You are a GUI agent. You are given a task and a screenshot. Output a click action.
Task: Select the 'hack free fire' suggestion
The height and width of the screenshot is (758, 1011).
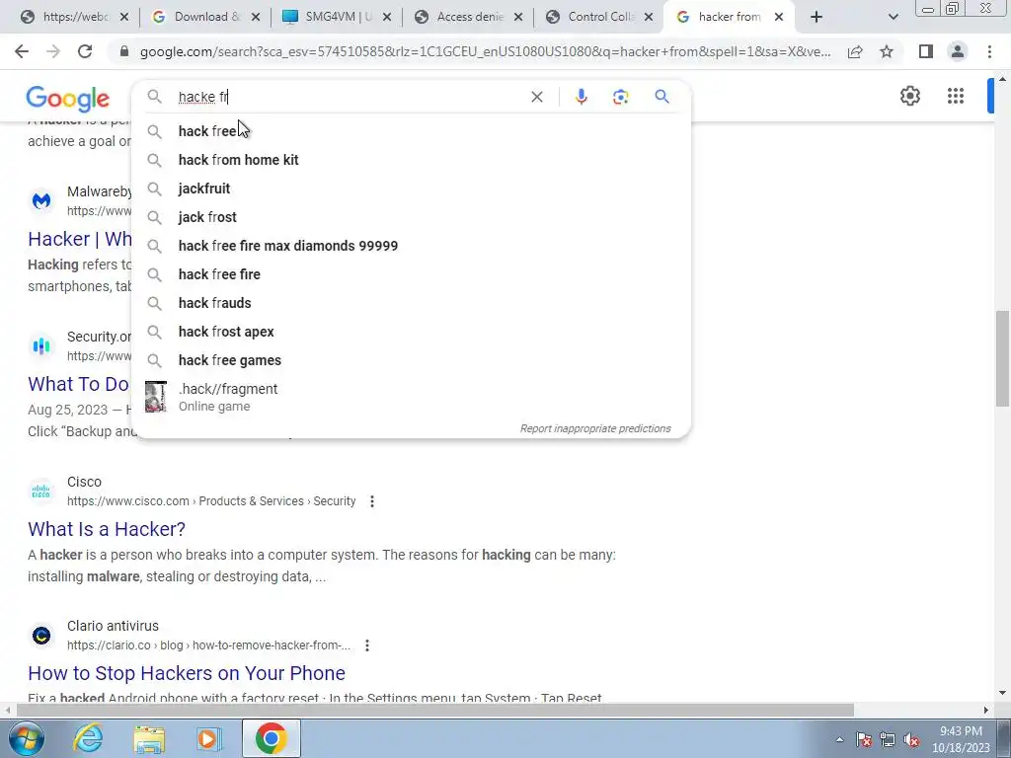pyautogui.click(x=412, y=274)
